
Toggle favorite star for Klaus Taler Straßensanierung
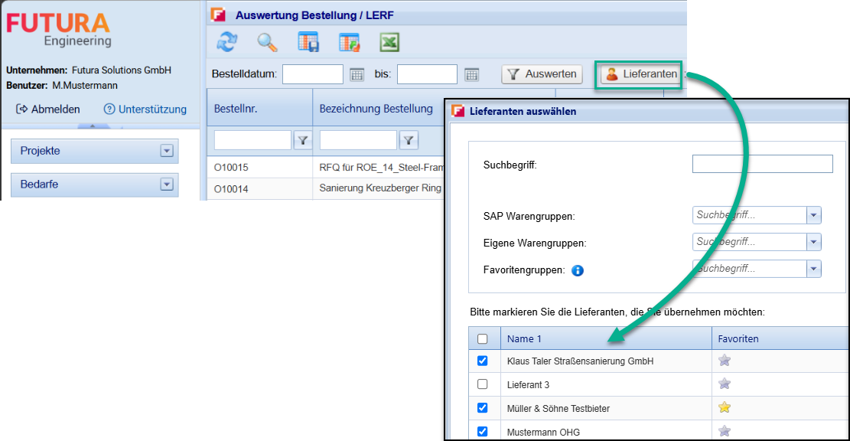(x=725, y=360)
